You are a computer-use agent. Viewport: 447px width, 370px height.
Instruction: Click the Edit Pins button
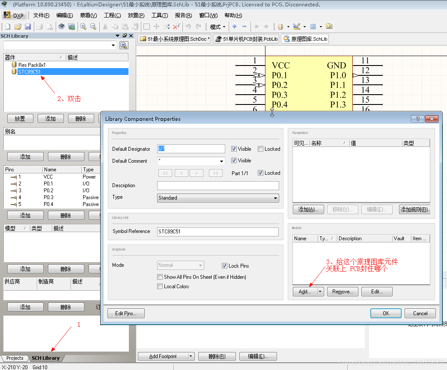pos(126,313)
